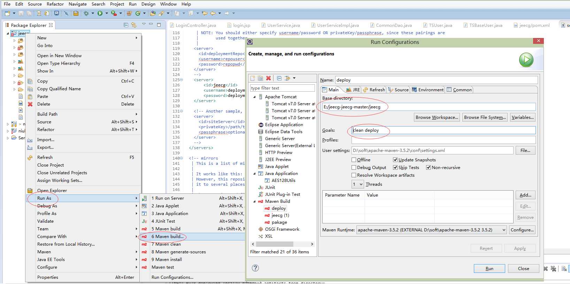Screen dimensions: 570x284
Task: Click the Open Task folder toolbar icon
Action: click(76, 13)
